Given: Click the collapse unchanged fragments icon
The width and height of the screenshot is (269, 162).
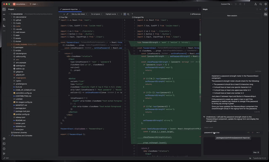Looking at the screenshot, I should pyautogui.click(x=121, y=14).
